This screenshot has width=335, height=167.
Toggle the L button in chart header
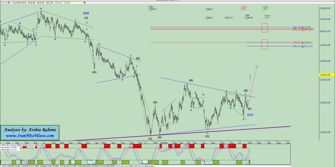(x=4, y=2)
